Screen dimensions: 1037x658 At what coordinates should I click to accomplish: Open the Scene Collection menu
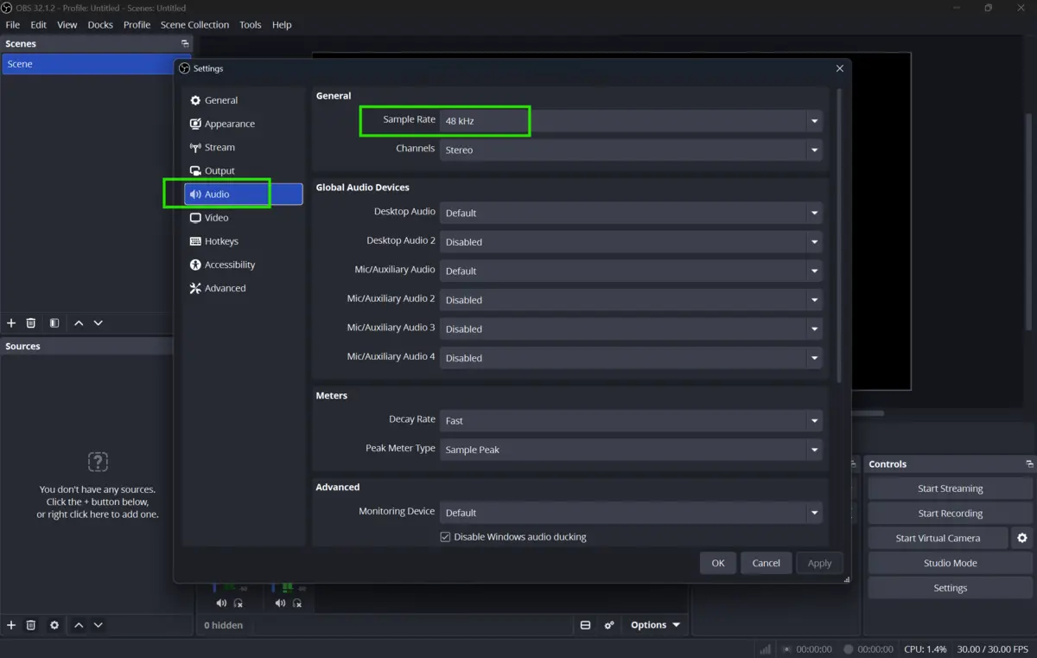(x=195, y=25)
